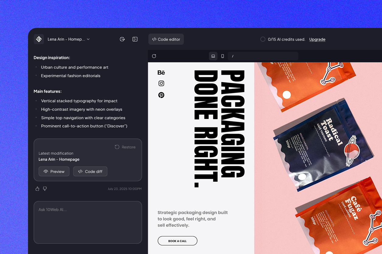Click the Ask 10Web AI input box

pos(88,222)
